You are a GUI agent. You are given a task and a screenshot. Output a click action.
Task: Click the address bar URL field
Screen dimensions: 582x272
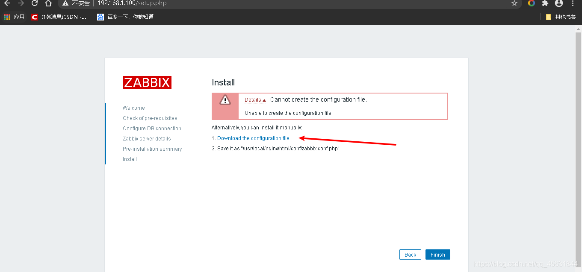click(x=291, y=3)
